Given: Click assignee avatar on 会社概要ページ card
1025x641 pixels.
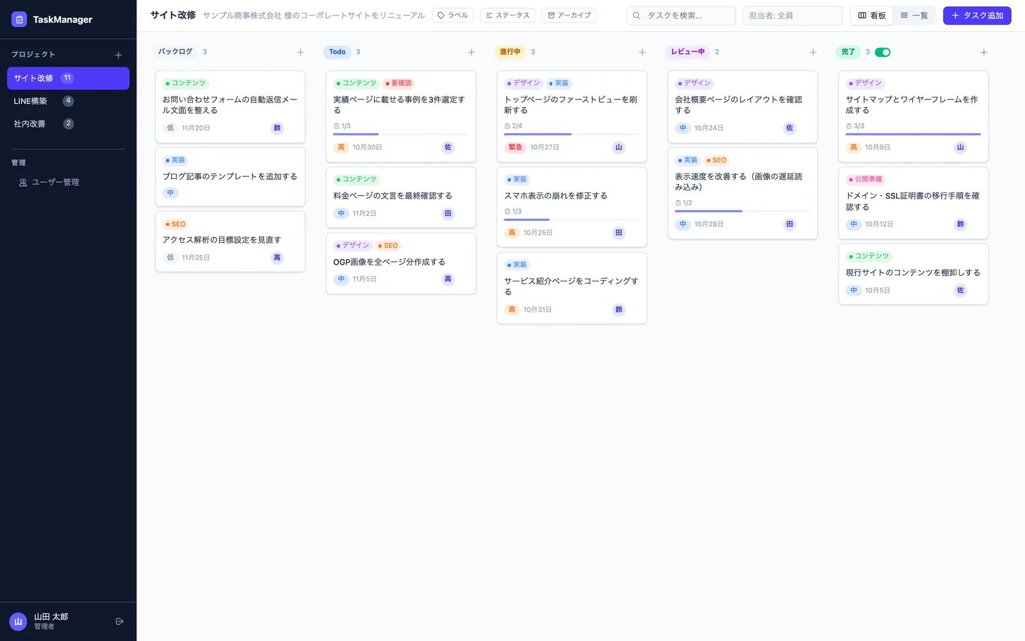Looking at the screenshot, I should coord(790,128).
